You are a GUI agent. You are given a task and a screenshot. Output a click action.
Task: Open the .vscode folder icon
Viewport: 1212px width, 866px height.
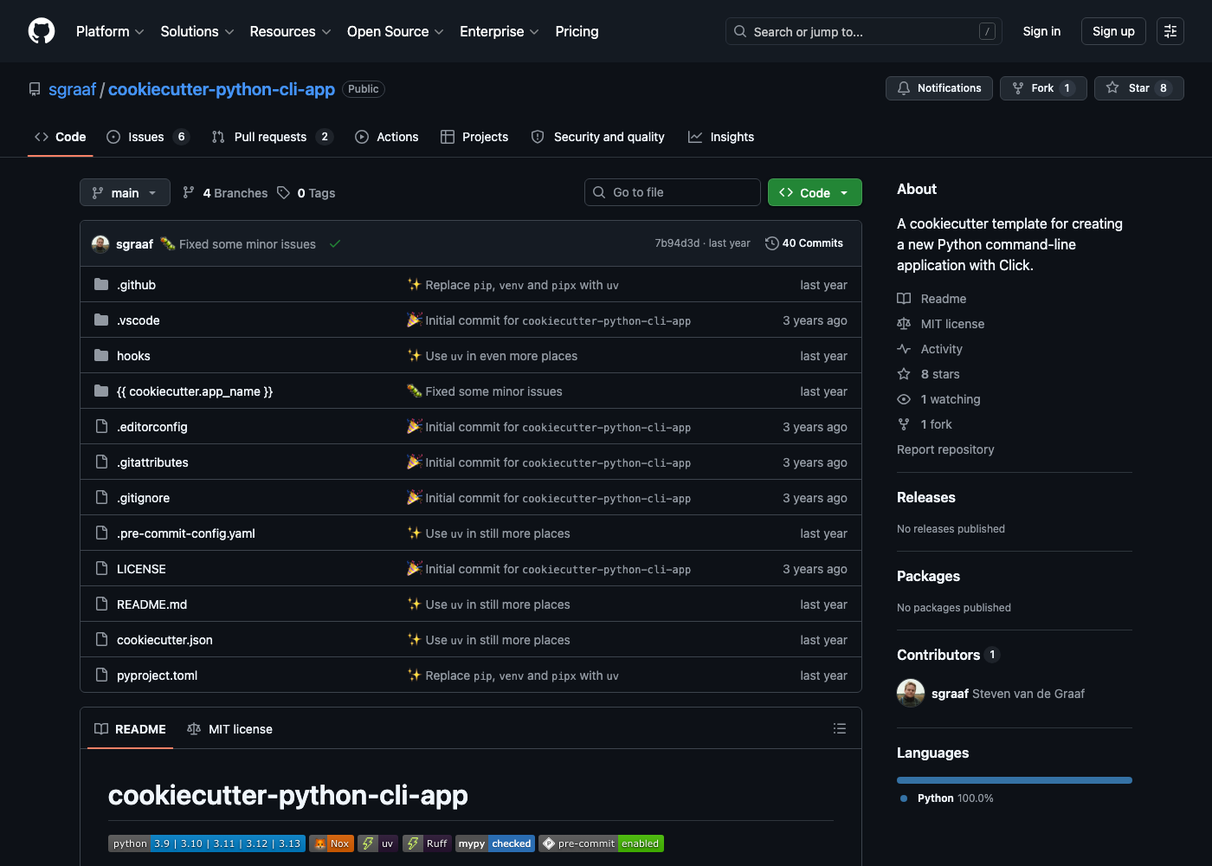[x=101, y=320]
